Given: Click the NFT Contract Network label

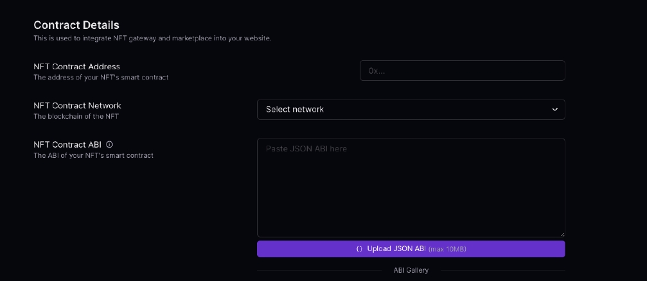Looking at the screenshot, I should (x=77, y=105).
